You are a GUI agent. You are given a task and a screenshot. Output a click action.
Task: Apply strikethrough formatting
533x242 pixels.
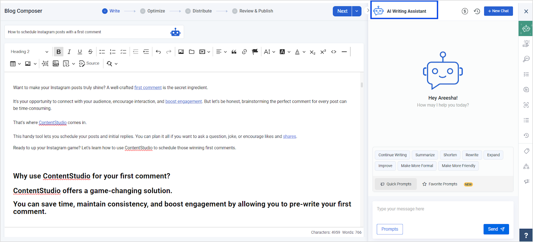coord(90,52)
